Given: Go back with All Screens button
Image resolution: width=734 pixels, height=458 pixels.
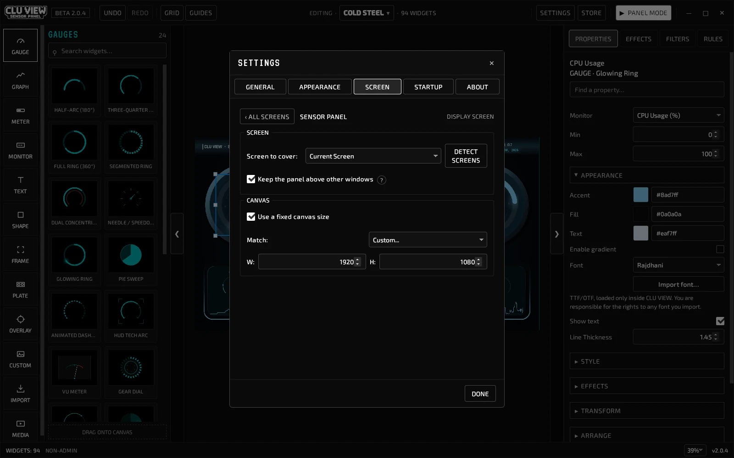Looking at the screenshot, I should [267, 117].
